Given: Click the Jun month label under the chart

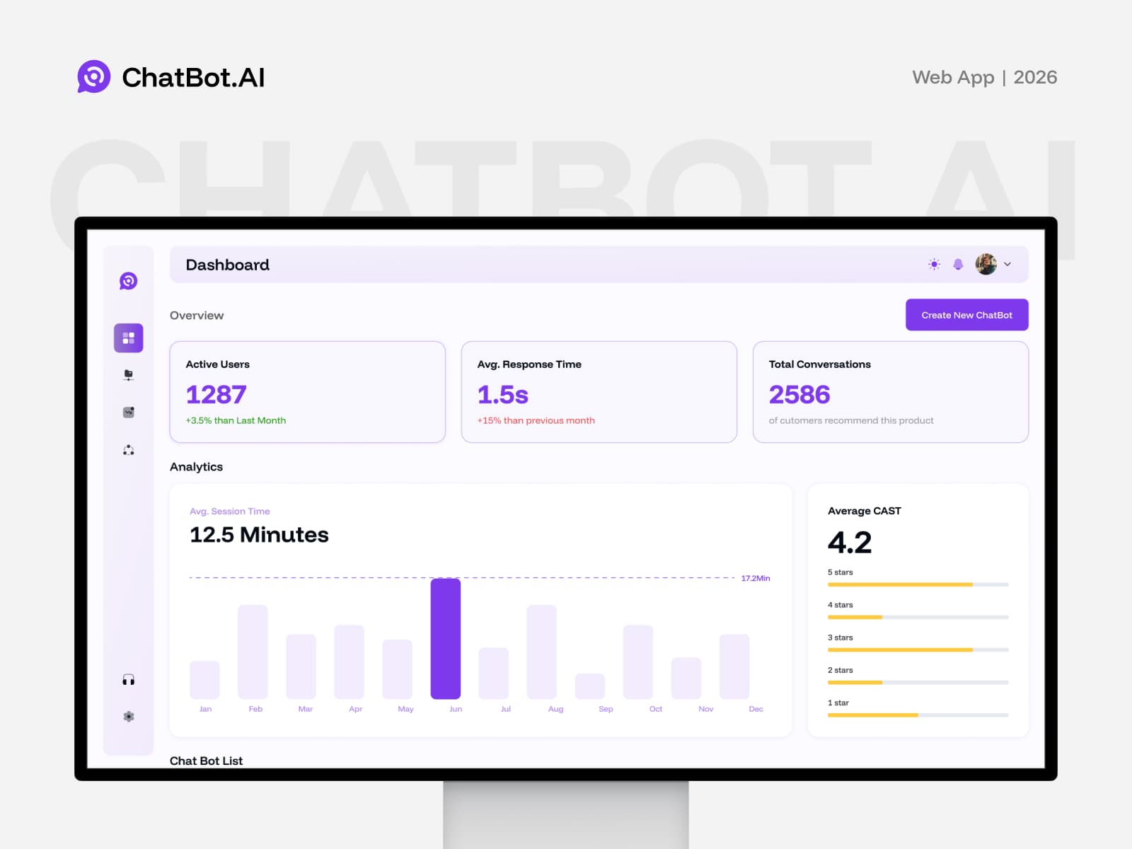Looking at the screenshot, I should pyautogui.click(x=456, y=709).
